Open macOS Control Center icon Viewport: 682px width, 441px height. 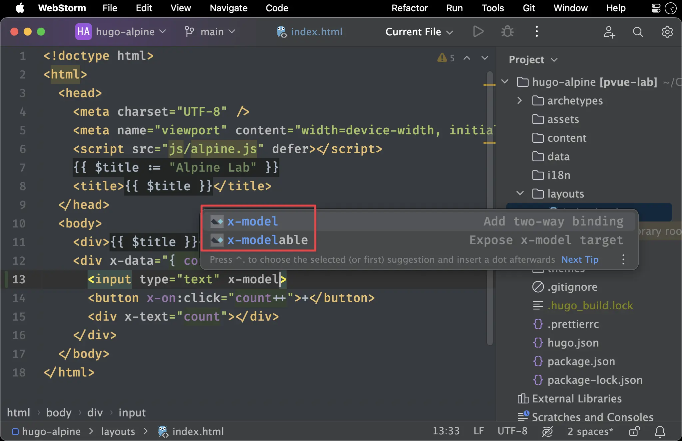656,8
